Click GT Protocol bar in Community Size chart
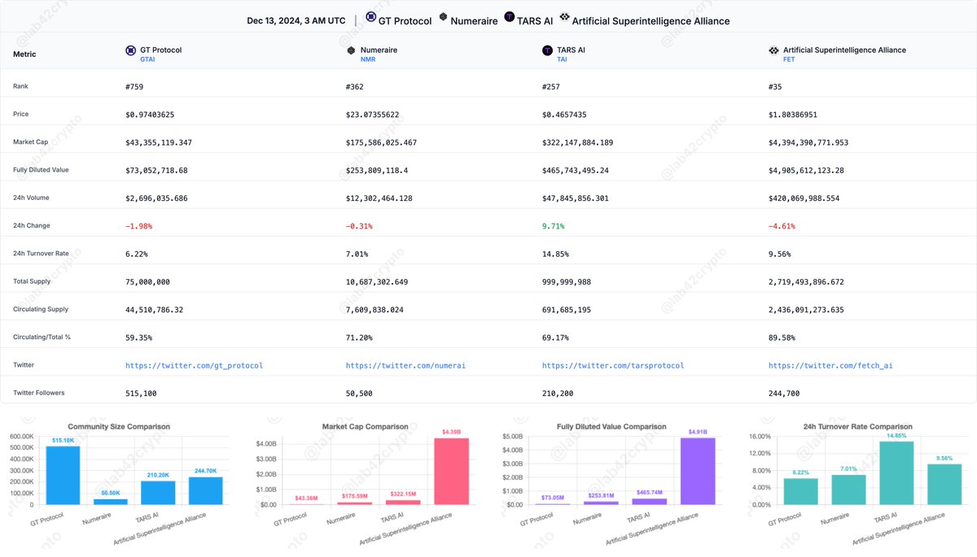The width and height of the screenshot is (977, 557). (63, 475)
